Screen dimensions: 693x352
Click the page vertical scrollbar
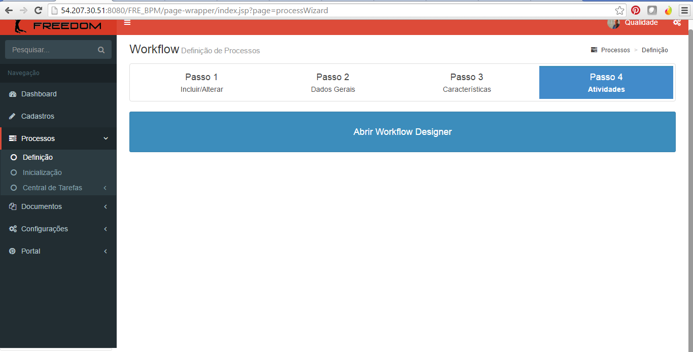point(690,188)
